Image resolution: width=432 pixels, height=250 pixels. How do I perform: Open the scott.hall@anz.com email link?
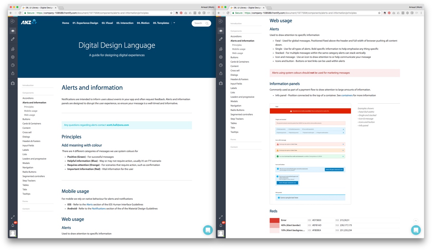pyautogui.click(x=118, y=125)
